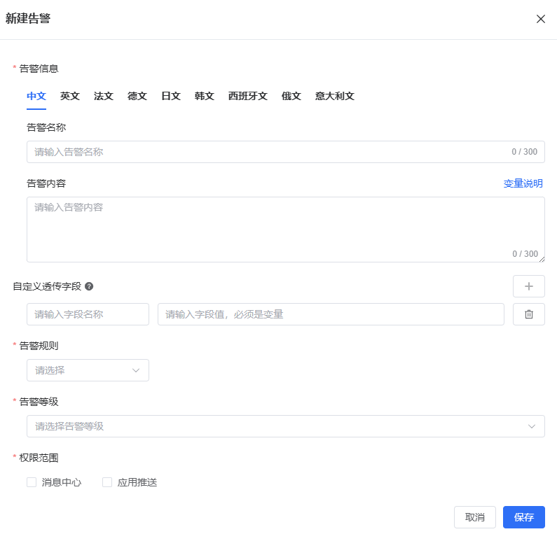Grab the 告警内容 textarea resize handle
Viewport: 557px width, 541px height.
click(x=542, y=260)
